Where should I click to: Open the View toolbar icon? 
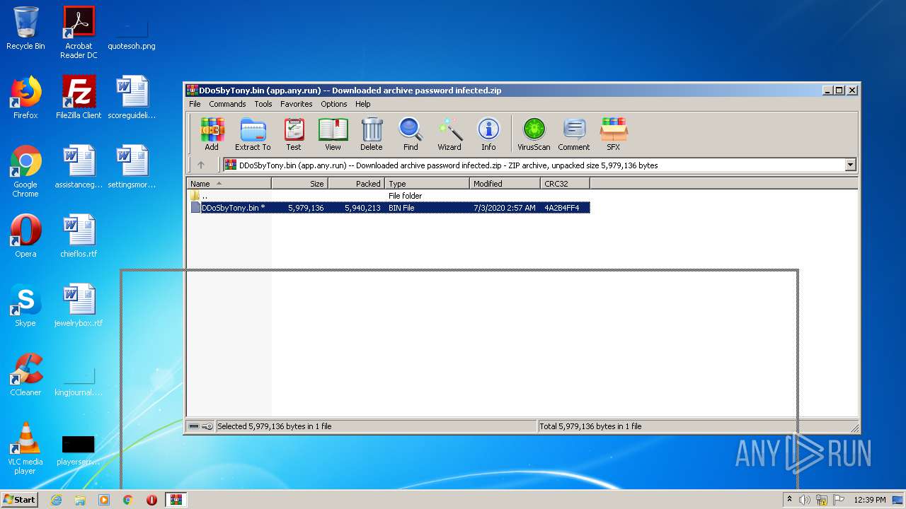click(333, 134)
